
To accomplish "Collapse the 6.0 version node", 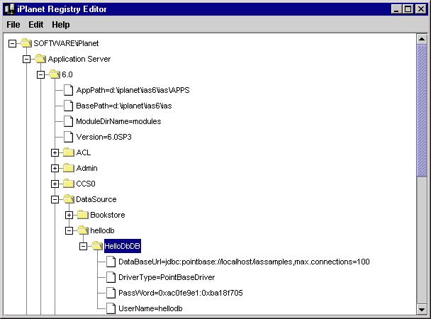I will pos(40,74).
